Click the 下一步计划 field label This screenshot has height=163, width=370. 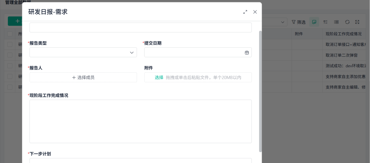click(40, 153)
